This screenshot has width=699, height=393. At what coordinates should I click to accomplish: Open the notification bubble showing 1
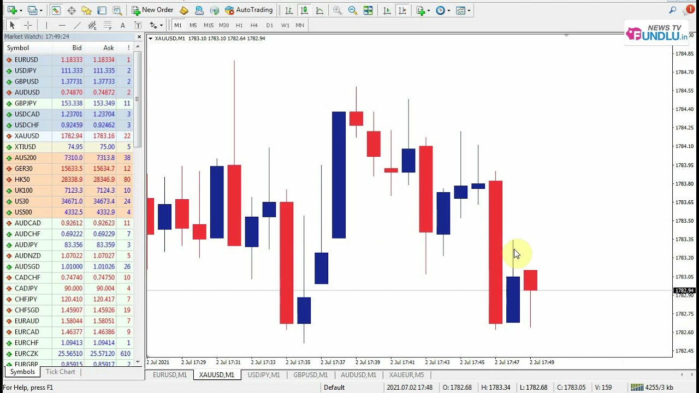pos(689,10)
